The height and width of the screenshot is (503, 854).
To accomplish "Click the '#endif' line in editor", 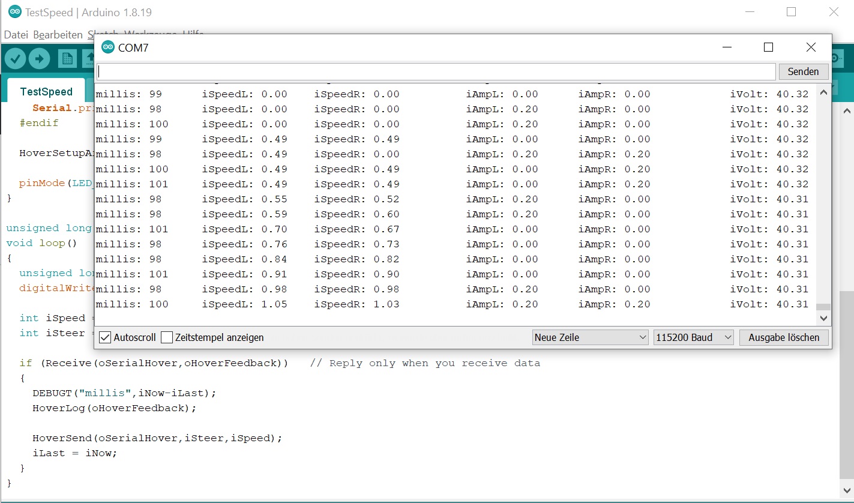I will 39,123.
